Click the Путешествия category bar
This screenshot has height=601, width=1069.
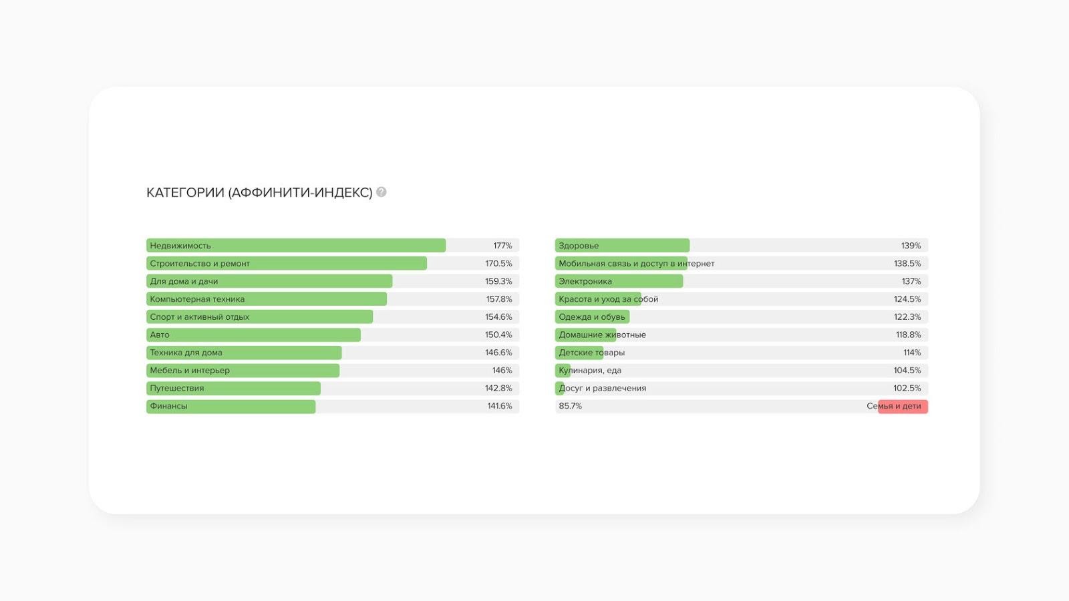[233, 388]
